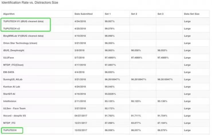Click the date 4/16/2018
This screenshot has height=135, width=212.
pyautogui.click(x=80, y=94)
